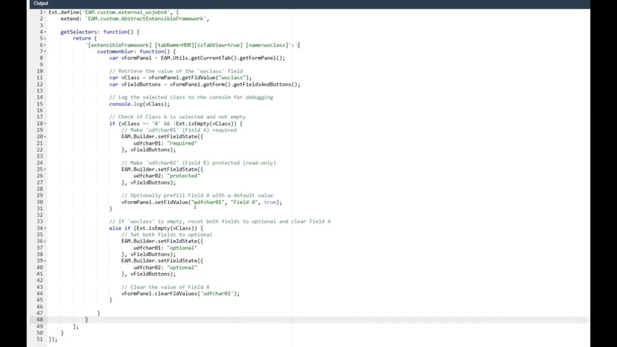
Task: Click comment 'Optionally prefill Field A with a default'
Action: click(197, 196)
